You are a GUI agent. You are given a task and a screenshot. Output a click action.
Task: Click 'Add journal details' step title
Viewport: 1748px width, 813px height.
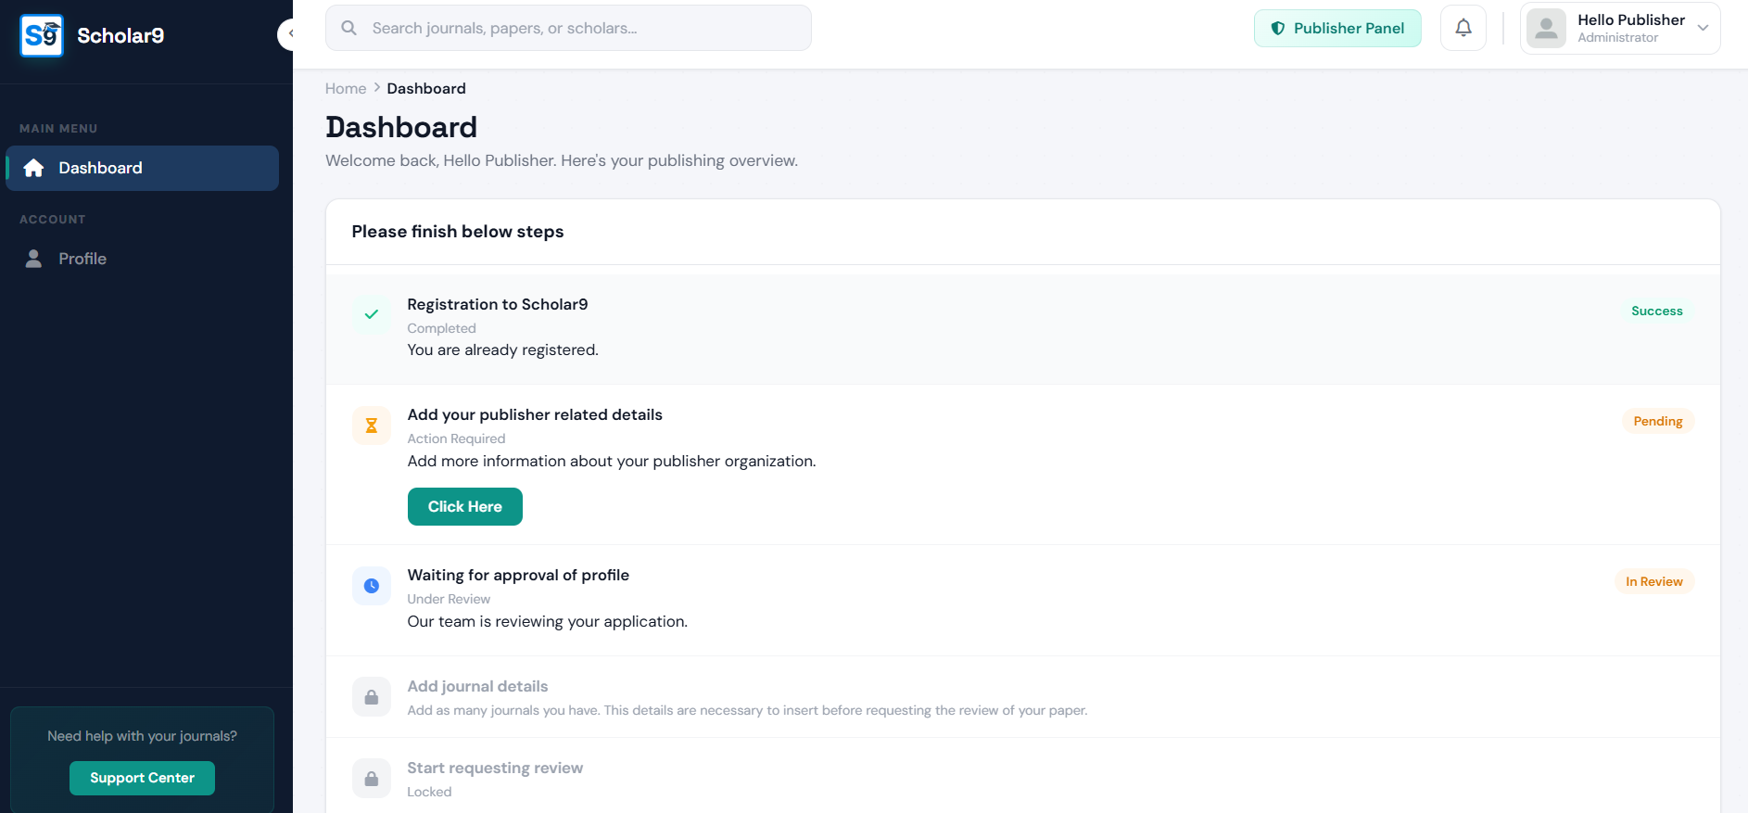coord(477,686)
